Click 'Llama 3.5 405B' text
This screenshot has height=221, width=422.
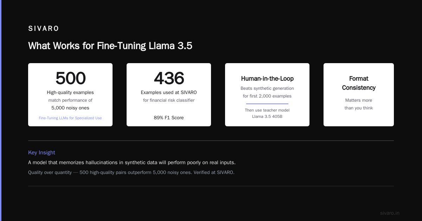point(267,116)
